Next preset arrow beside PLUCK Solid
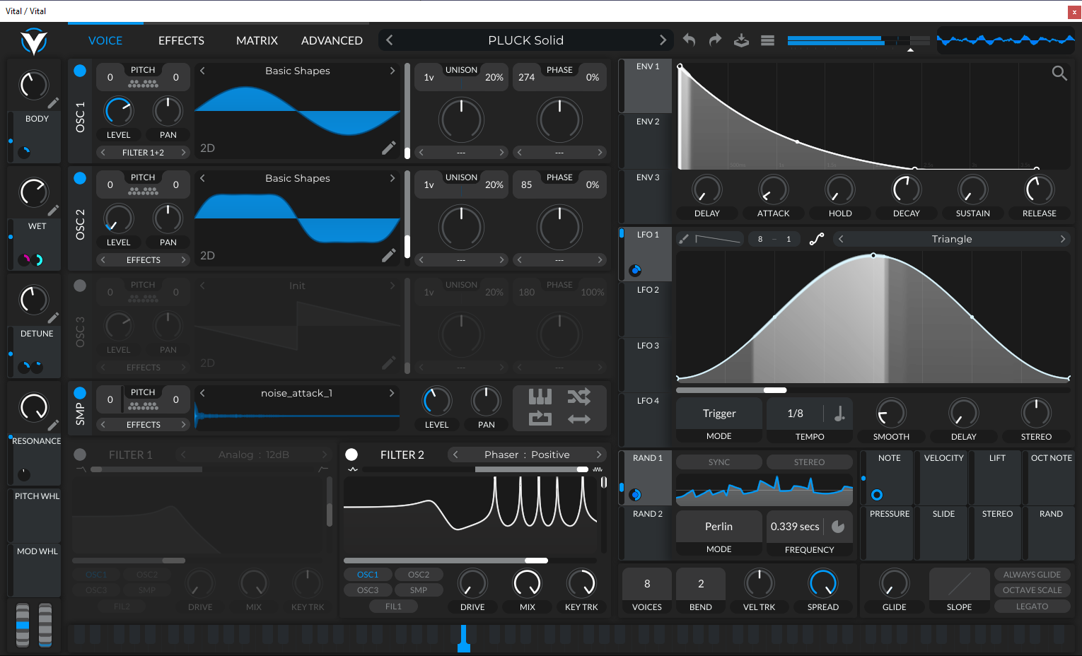Screen dimensions: 1082x656 pyautogui.click(x=663, y=40)
